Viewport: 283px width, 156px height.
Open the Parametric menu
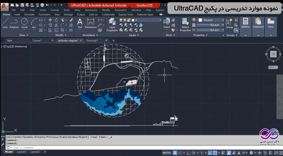click(121, 10)
